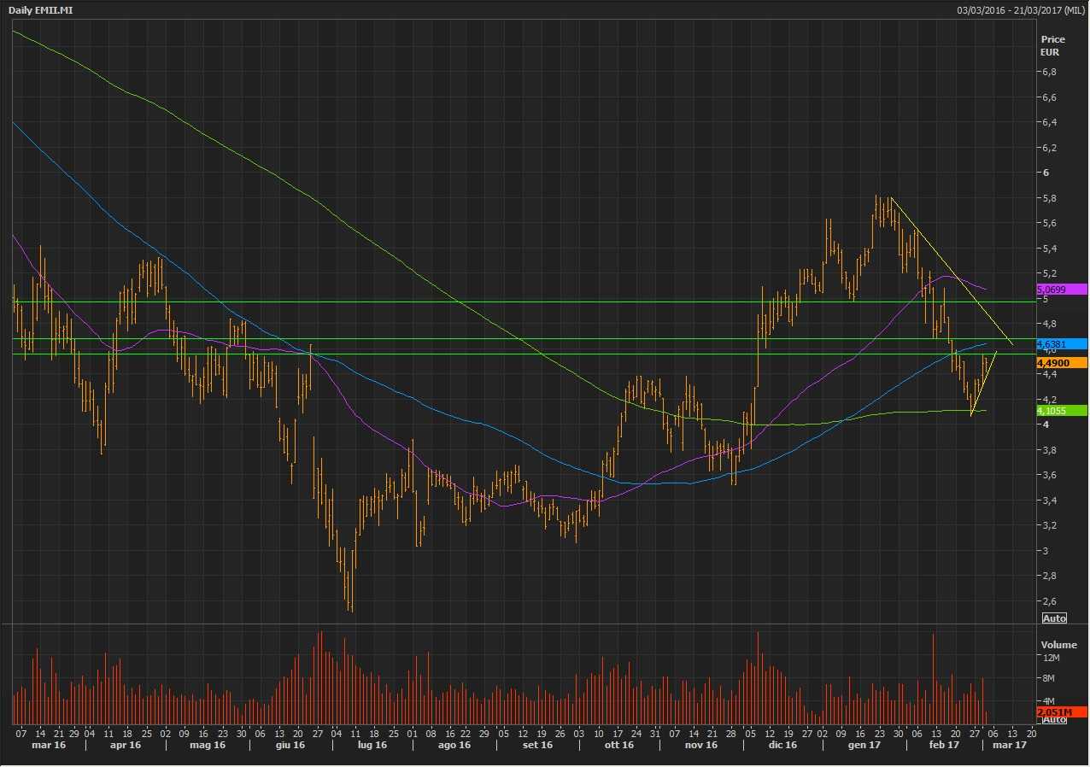Click the lug 16 month label
Viewport: 1090px width, 767px height.
pos(371,745)
